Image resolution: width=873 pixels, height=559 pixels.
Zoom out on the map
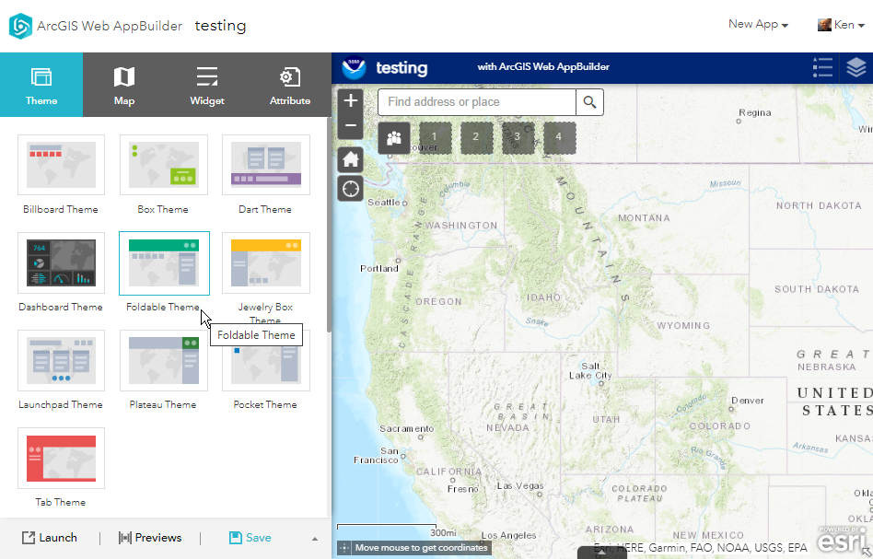(351, 126)
